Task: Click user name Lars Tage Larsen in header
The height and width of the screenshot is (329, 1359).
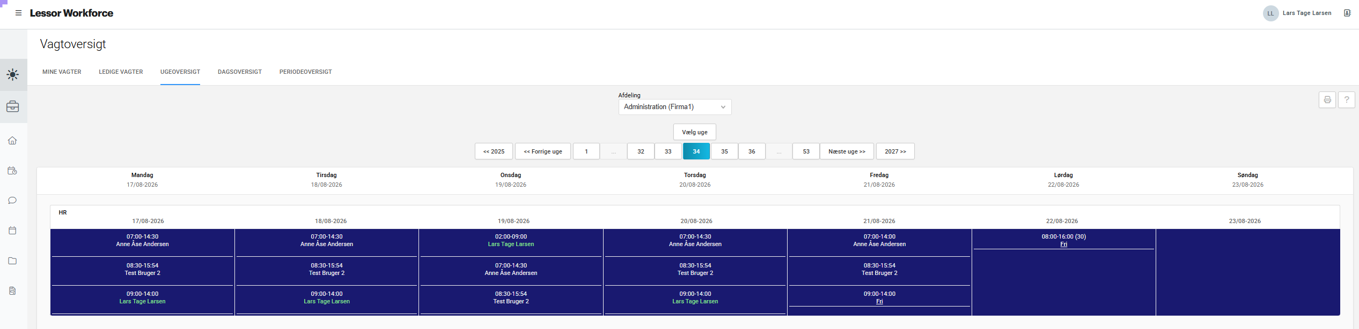Action: pyautogui.click(x=1307, y=13)
